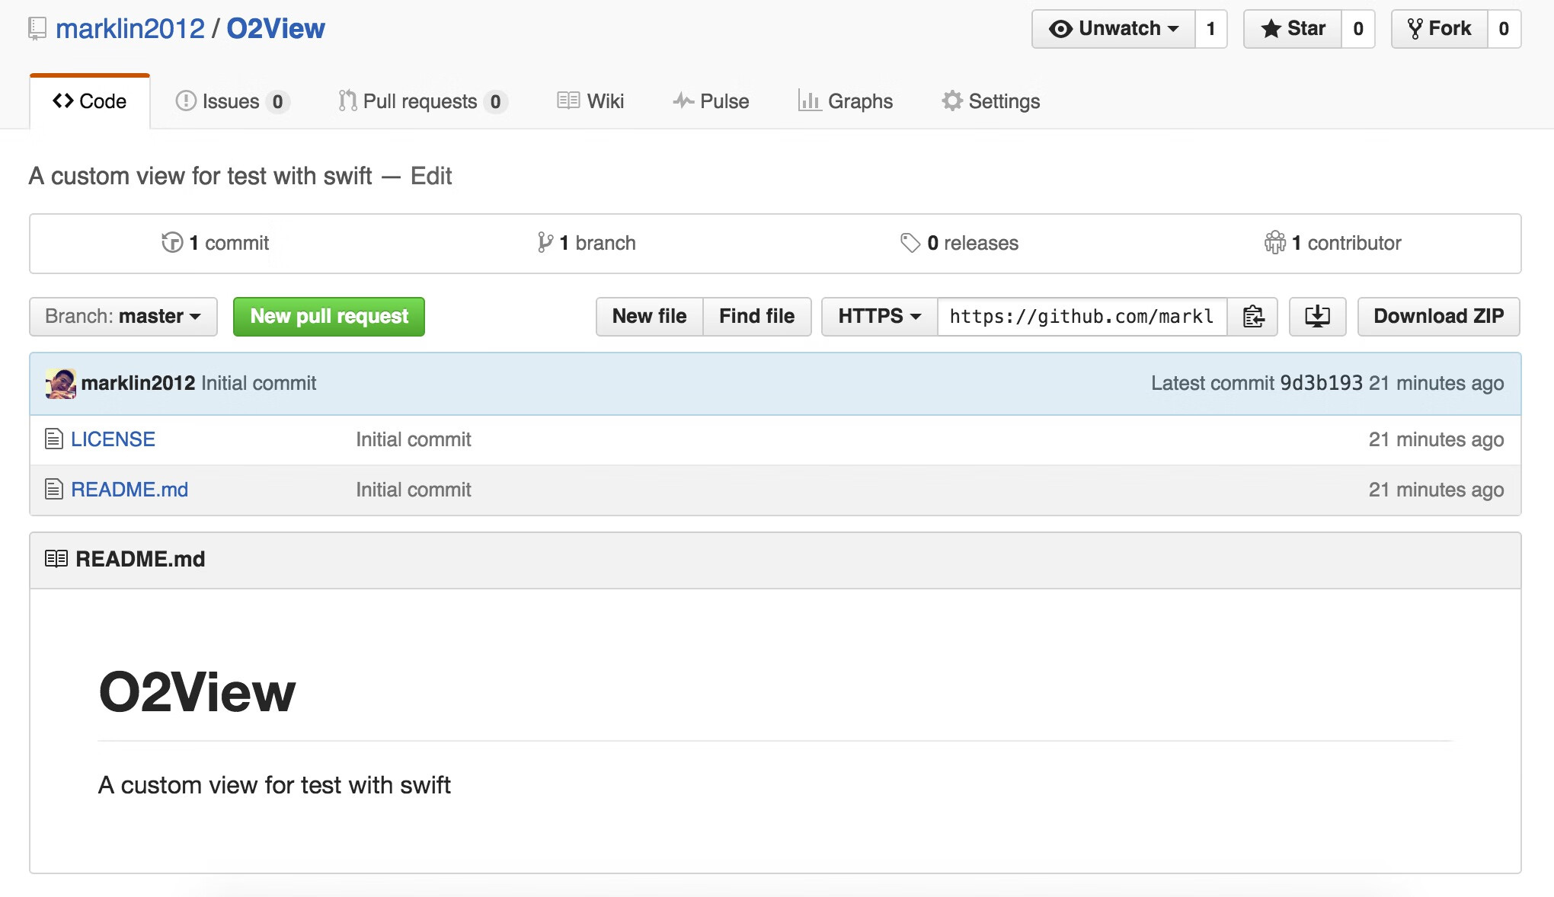Click the branch fork icon beside 1 branch
The image size is (1554, 897).
545,243
